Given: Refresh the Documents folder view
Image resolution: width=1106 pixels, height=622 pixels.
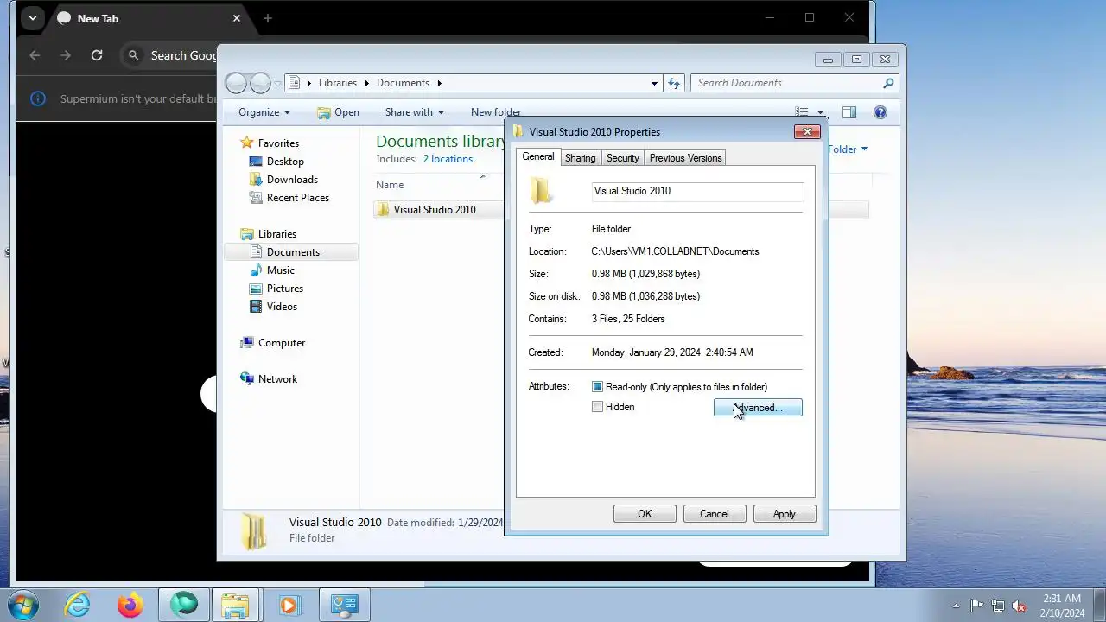Looking at the screenshot, I should point(675,83).
